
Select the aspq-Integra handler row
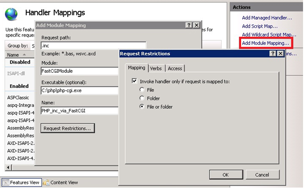click(20, 105)
